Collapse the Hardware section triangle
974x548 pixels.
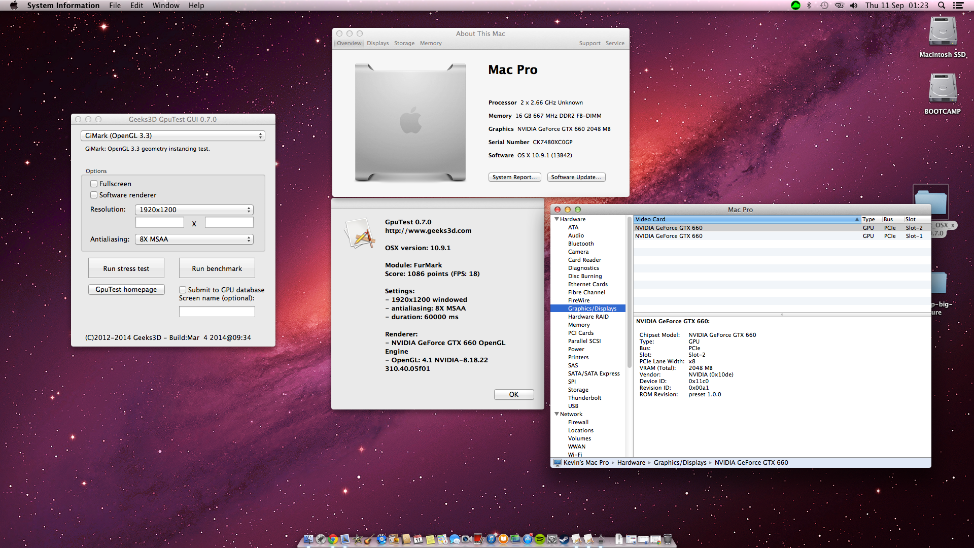coord(556,219)
